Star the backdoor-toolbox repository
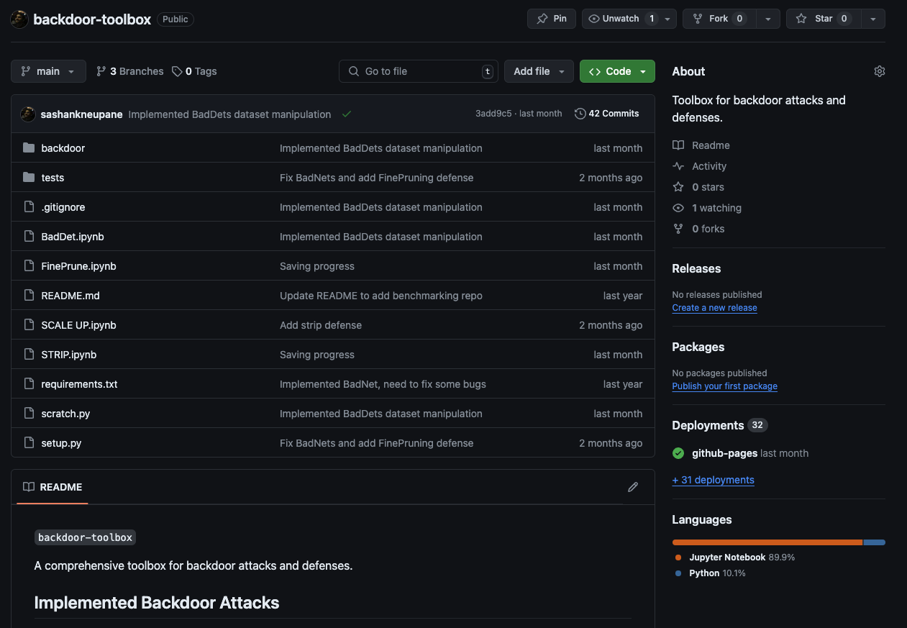 823,19
